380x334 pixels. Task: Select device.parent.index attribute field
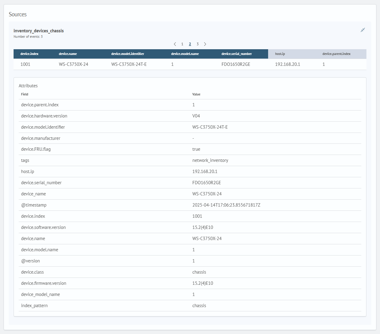(40, 105)
